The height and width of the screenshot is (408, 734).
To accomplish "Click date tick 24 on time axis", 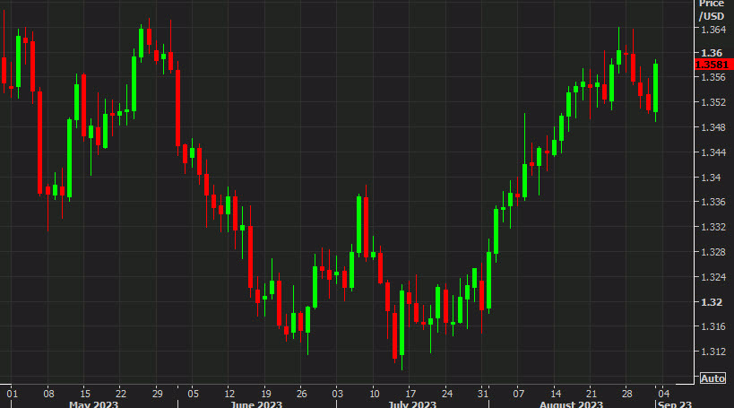I will point(446,394).
